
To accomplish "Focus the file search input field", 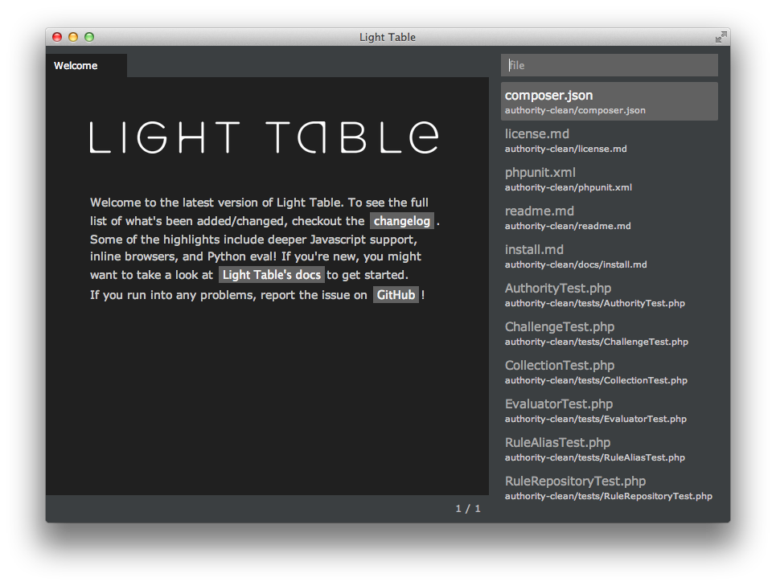I will click(609, 65).
